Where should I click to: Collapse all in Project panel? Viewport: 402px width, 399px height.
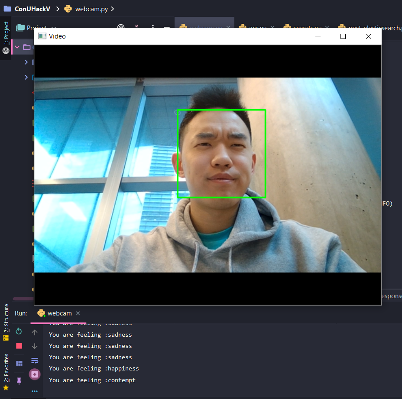[x=137, y=26]
